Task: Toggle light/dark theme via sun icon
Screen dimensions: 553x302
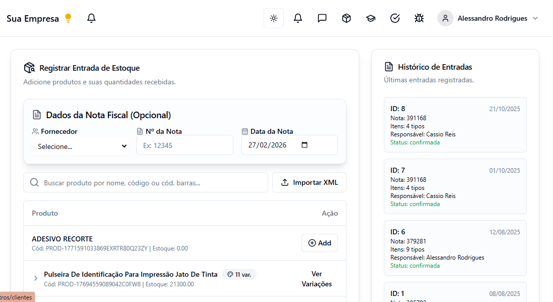Action: tap(273, 18)
